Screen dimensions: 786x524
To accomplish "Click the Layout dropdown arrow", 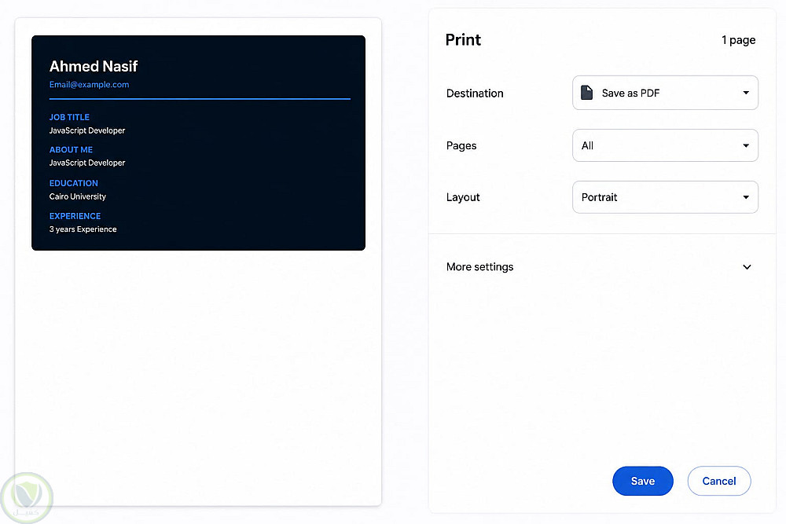I will [746, 197].
